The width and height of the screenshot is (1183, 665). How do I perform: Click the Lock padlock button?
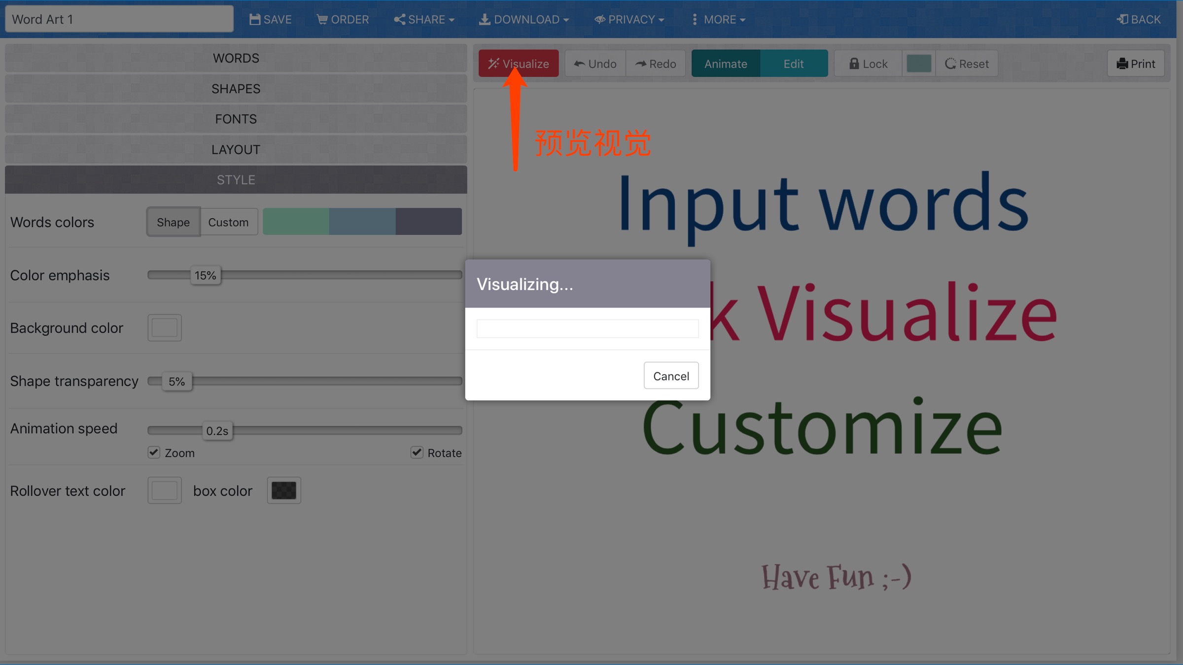868,64
